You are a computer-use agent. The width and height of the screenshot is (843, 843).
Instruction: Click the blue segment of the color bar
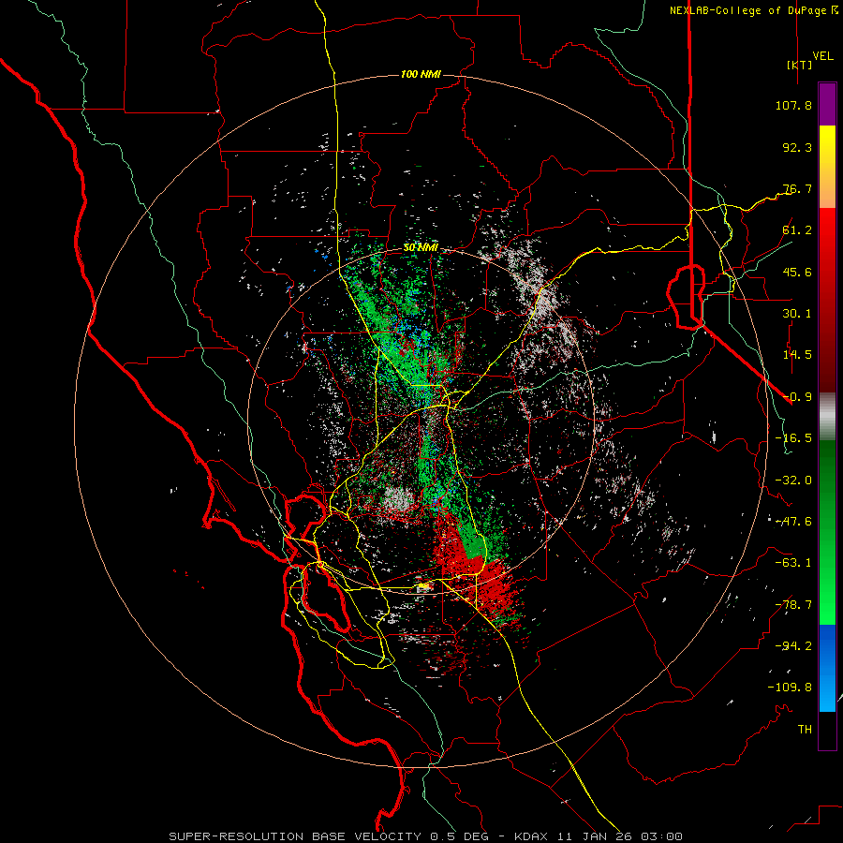pos(827,668)
